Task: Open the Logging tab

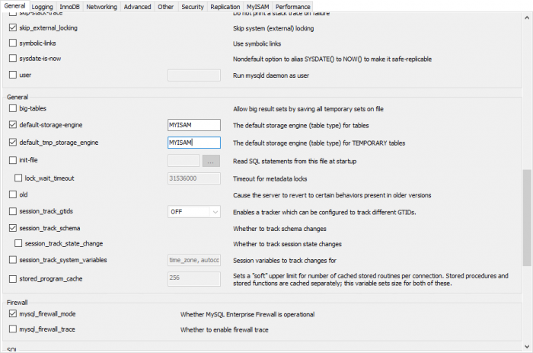Action: point(43,7)
